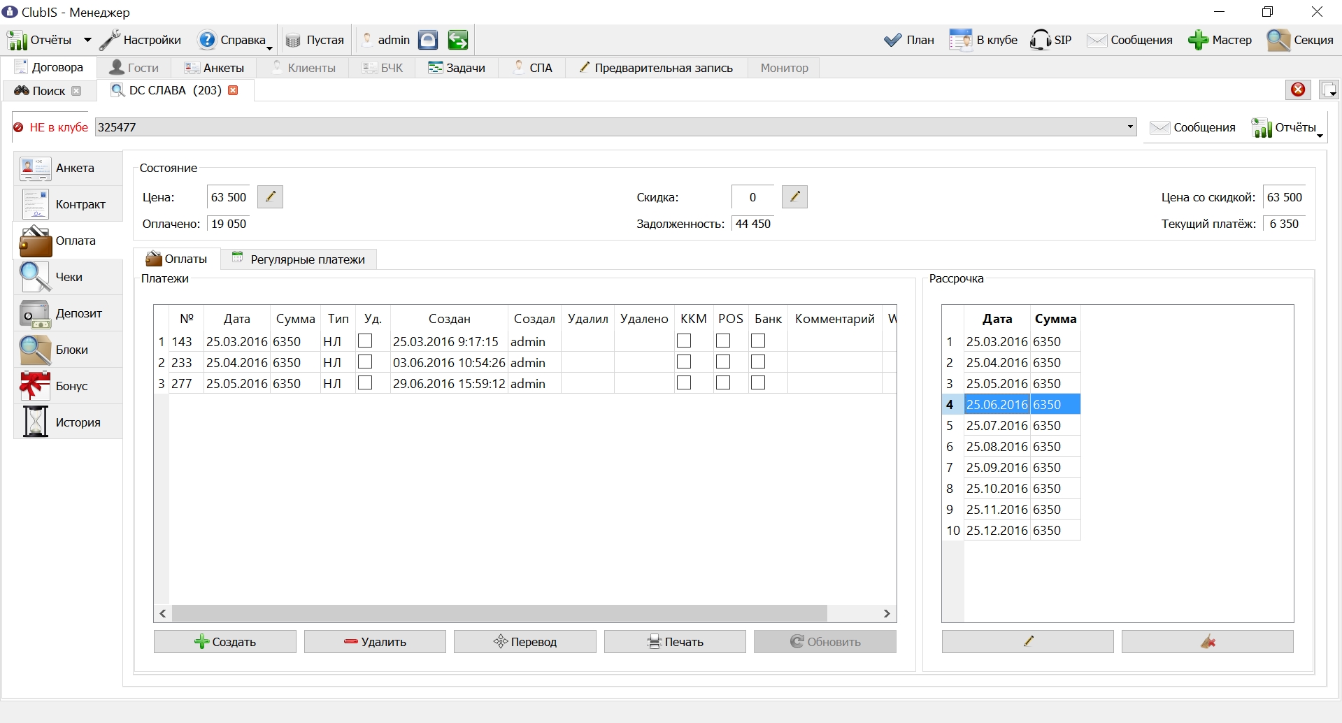
Task: Click the Создать payment button
Action: point(225,642)
